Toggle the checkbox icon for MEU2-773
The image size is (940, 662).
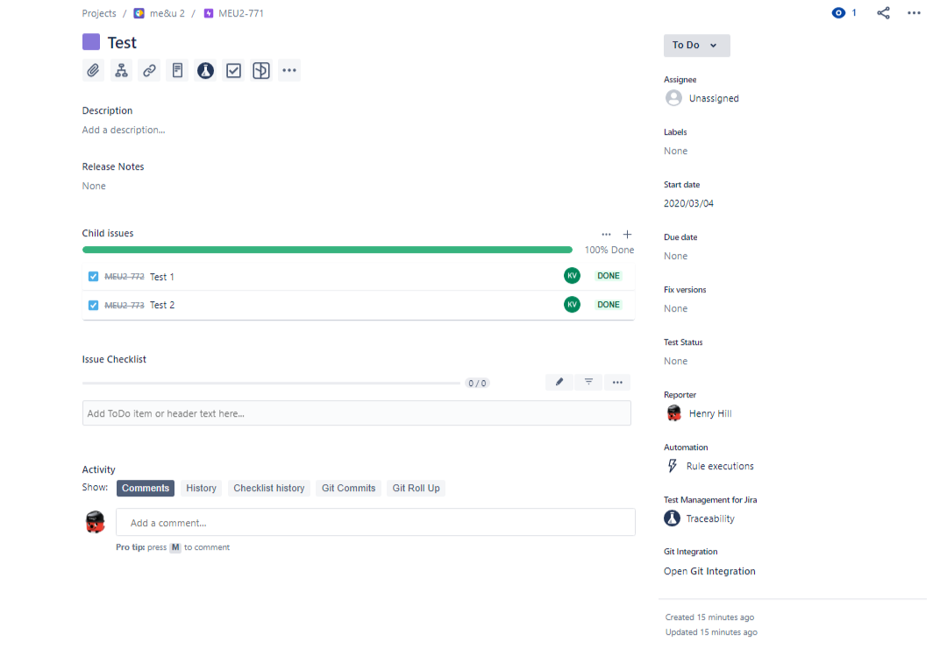[x=93, y=306]
